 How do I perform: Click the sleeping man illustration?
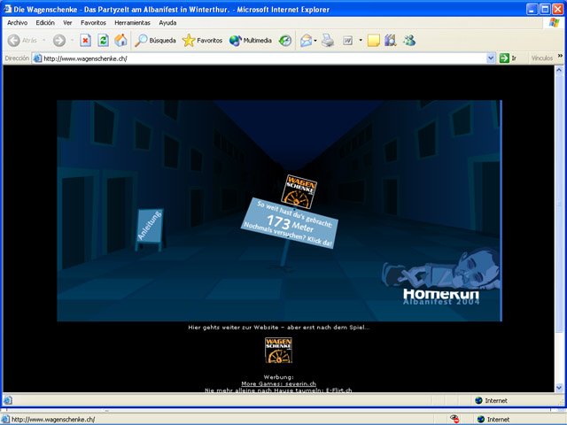pyautogui.click(x=442, y=270)
